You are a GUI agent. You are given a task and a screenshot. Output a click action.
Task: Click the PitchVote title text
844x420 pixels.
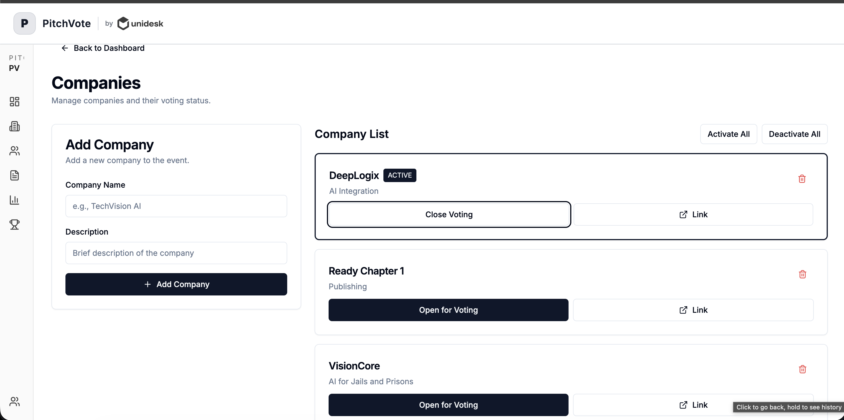coord(67,23)
